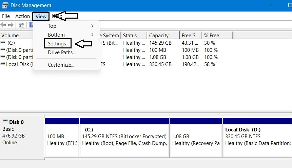The height and width of the screenshot is (168, 292).
Task: Click the drive icon next to Local Disk volume
Action: pyautogui.click(x=3, y=64)
